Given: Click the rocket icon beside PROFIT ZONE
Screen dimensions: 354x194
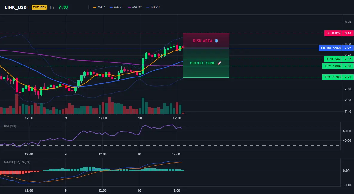Looking at the screenshot, I should click(219, 63).
